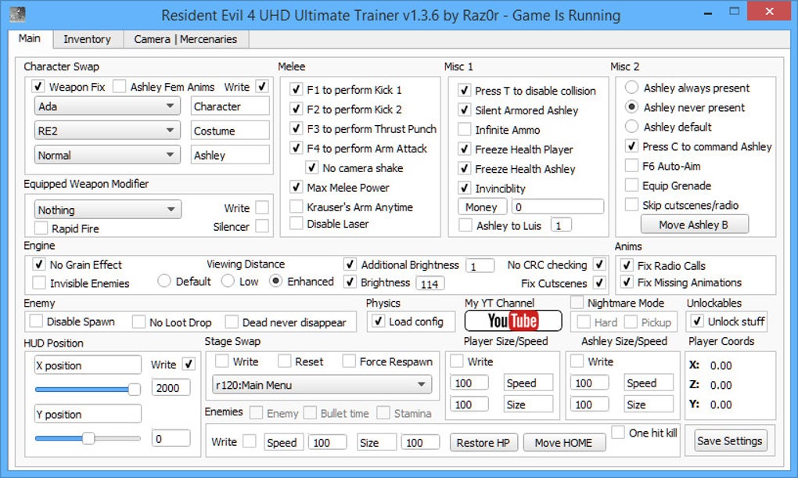Viewport: 798px width, 478px height.
Task: Click the Enemies Speed value field
Action: click(327, 442)
